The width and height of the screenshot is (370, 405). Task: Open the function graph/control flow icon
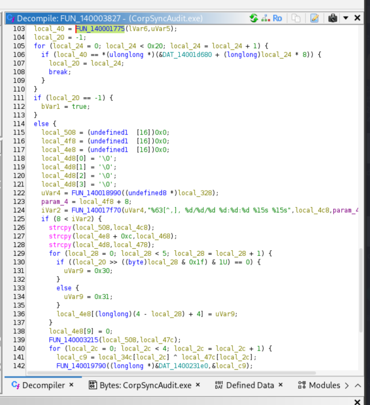(266, 18)
